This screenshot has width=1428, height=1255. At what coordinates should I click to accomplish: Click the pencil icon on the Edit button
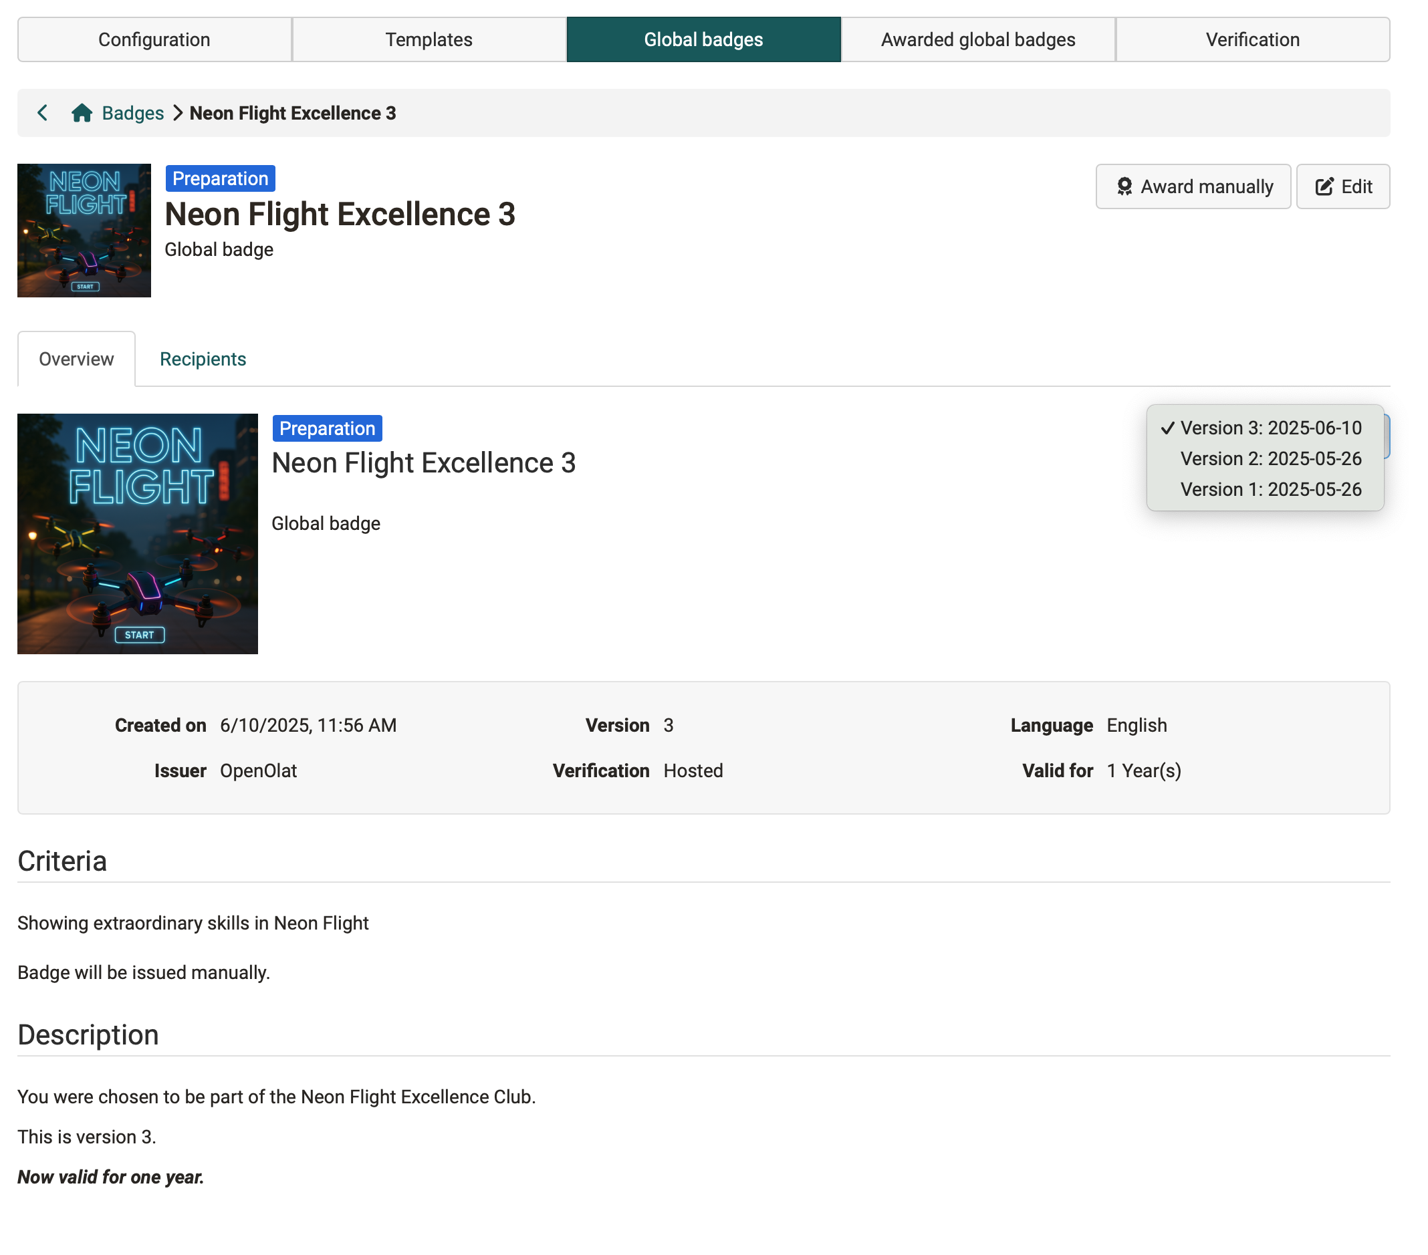pos(1323,186)
